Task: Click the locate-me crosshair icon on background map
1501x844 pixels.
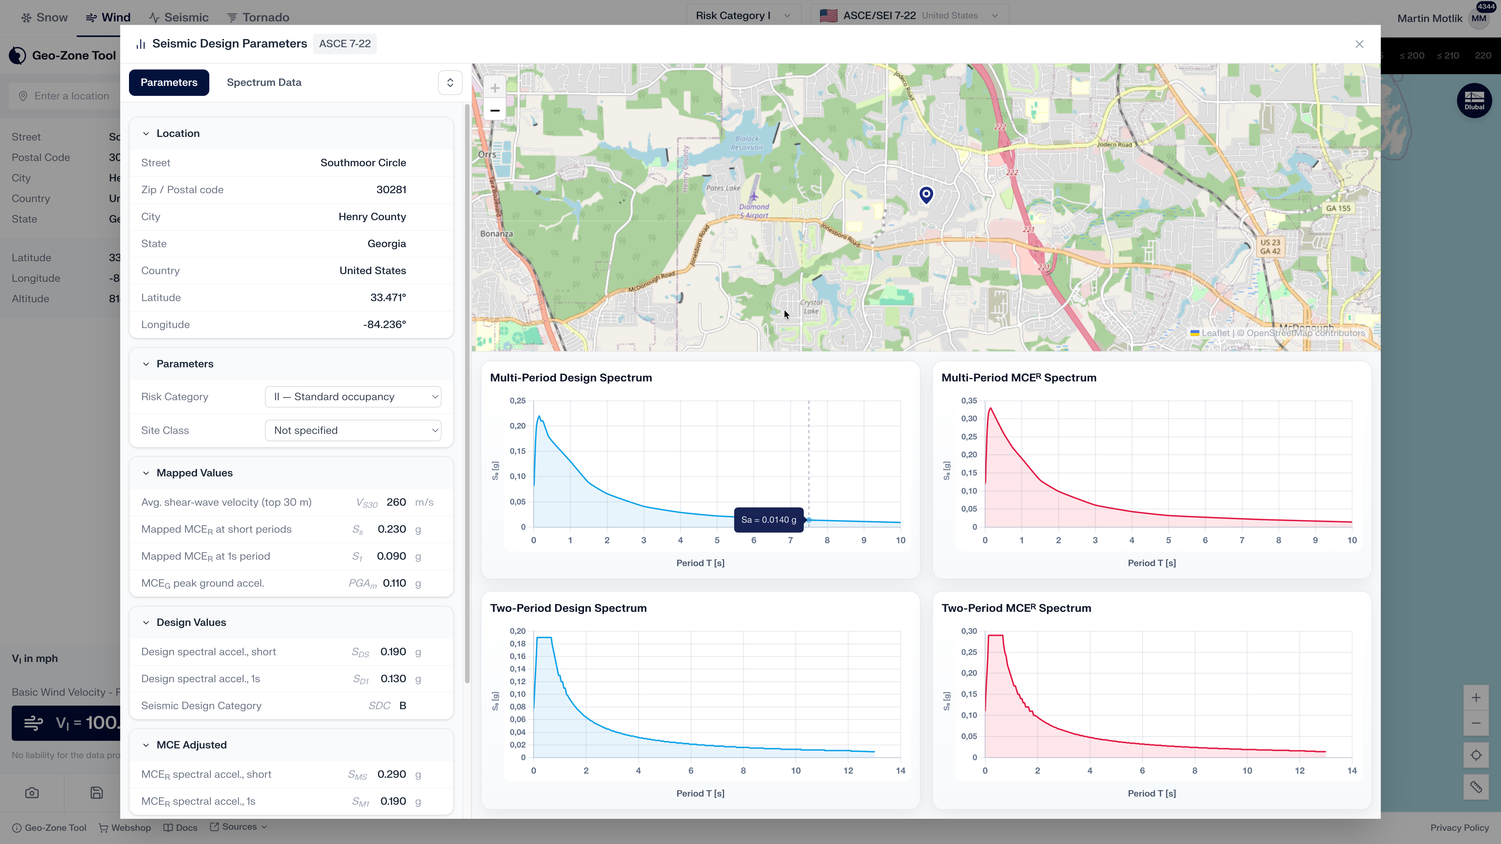Action: pyautogui.click(x=1475, y=755)
